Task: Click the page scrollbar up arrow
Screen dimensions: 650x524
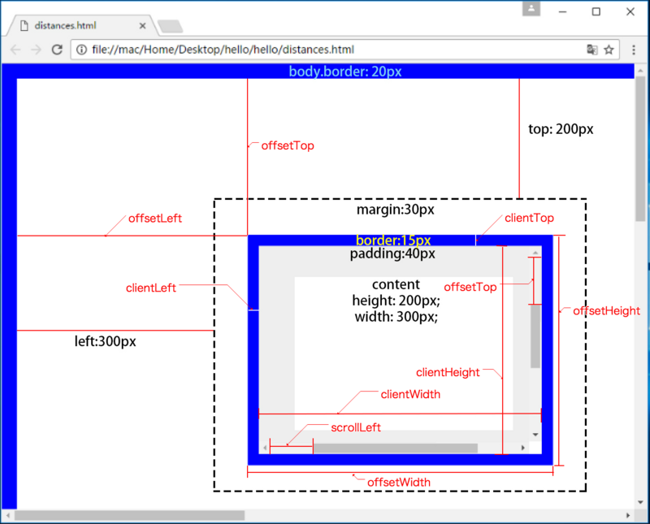Action: click(x=640, y=71)
